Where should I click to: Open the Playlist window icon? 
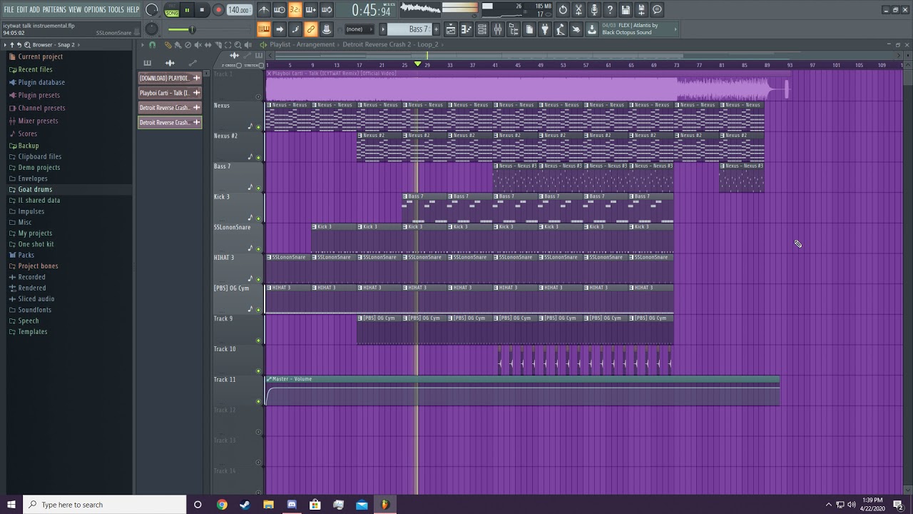tap(450, 29)
